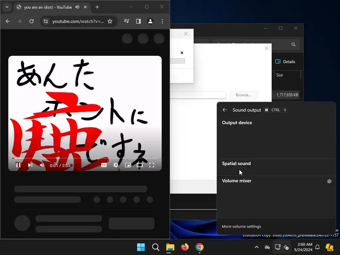Close the small progress popup

pyautogui.click(x=186, y=34)
